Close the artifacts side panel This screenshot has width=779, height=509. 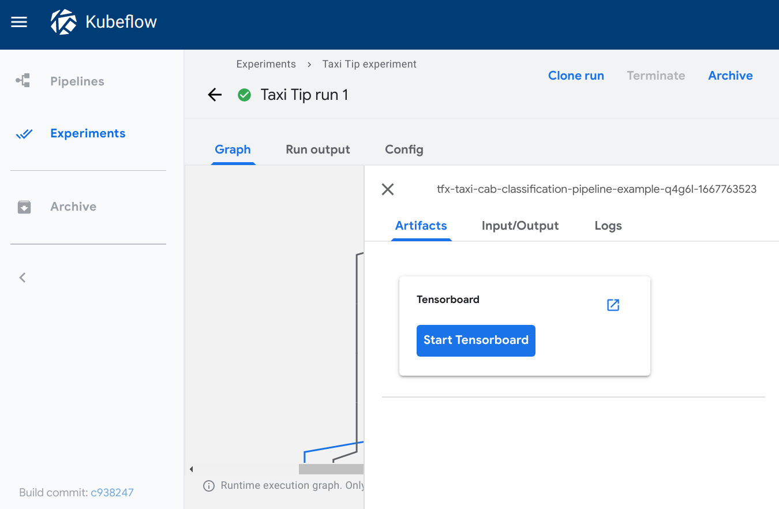(x=387, y=189)
